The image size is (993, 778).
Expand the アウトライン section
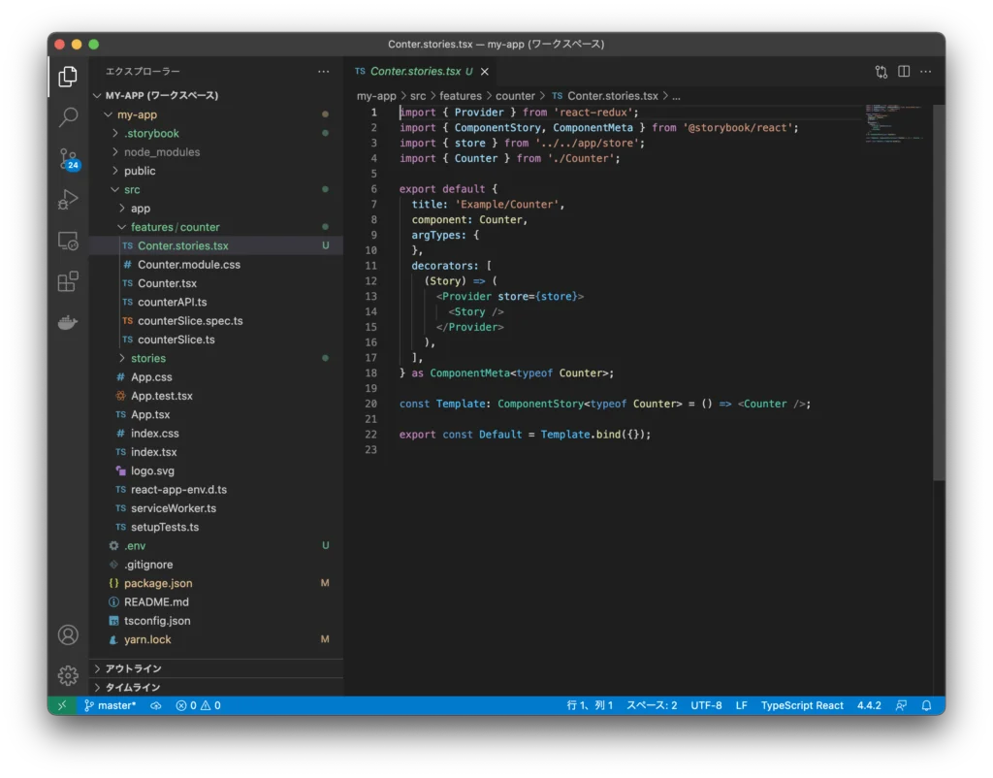pyautogui.click(x=134, y=668)
